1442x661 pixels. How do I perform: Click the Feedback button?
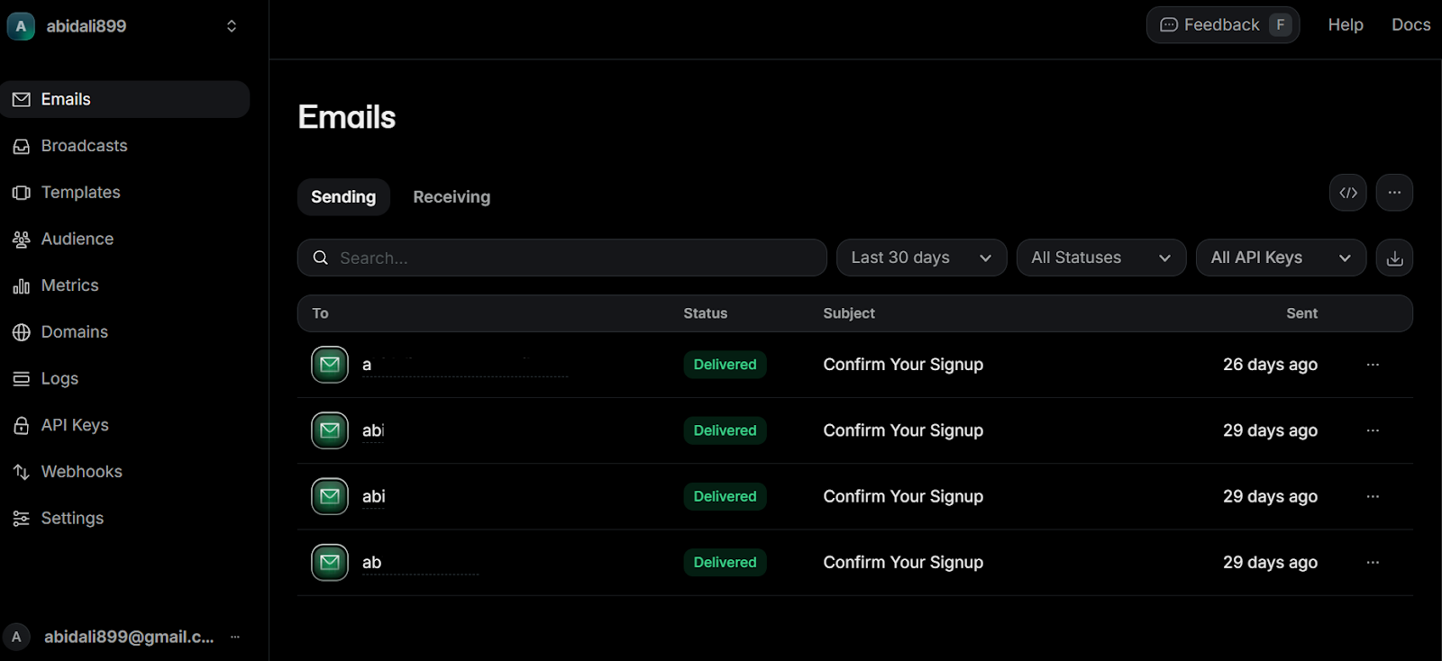click(x=1222, y=25)
